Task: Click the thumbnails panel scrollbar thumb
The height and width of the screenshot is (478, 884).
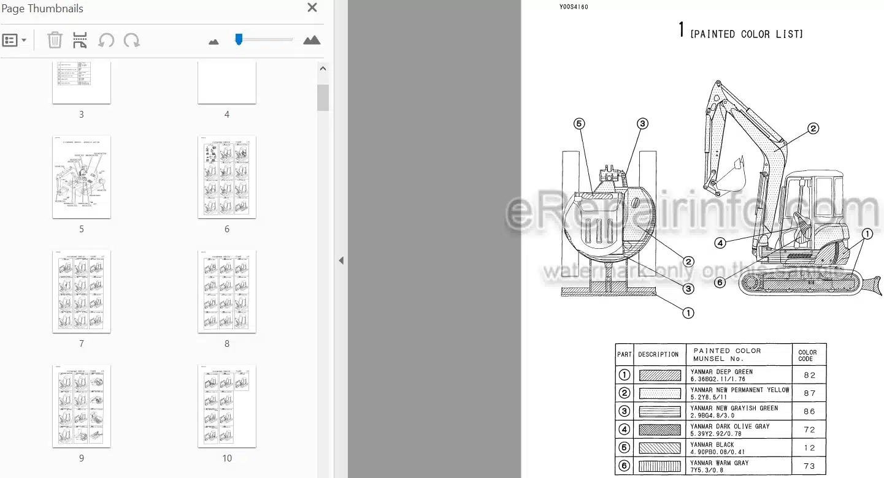Action: click(323, 97)
